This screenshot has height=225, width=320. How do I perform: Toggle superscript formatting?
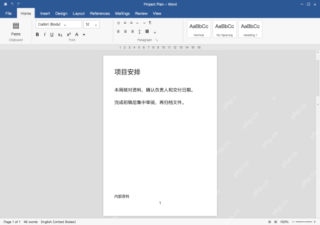pos(69,34)
